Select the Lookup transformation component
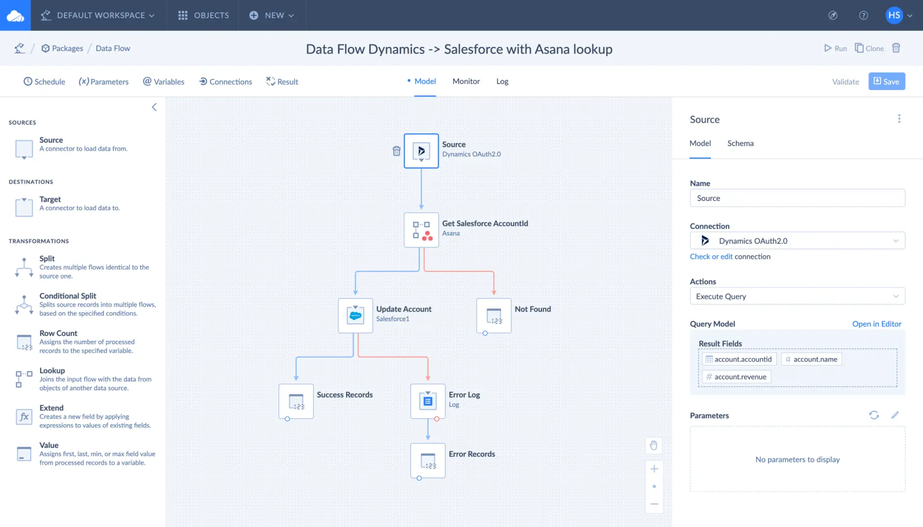Viewport: 923px width, 527px height. click(83, 379)
